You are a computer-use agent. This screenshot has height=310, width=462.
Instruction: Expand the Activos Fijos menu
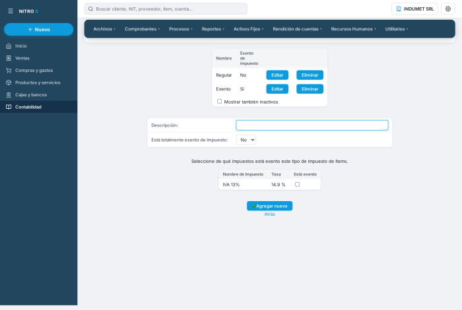click(x=248, y=29)
